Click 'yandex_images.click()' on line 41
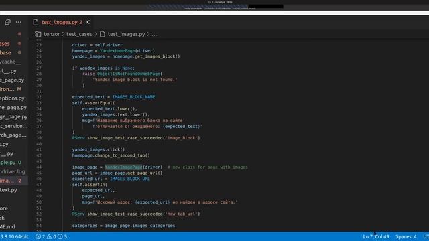This screenshot has height=241, width=429. (99, 149)
